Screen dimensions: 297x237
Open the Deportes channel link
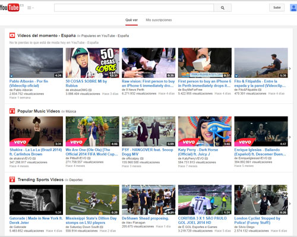point(76,180)
